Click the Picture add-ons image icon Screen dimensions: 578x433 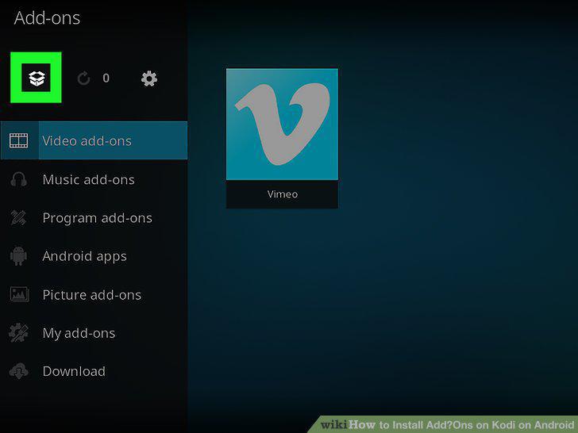click(19, 294)
